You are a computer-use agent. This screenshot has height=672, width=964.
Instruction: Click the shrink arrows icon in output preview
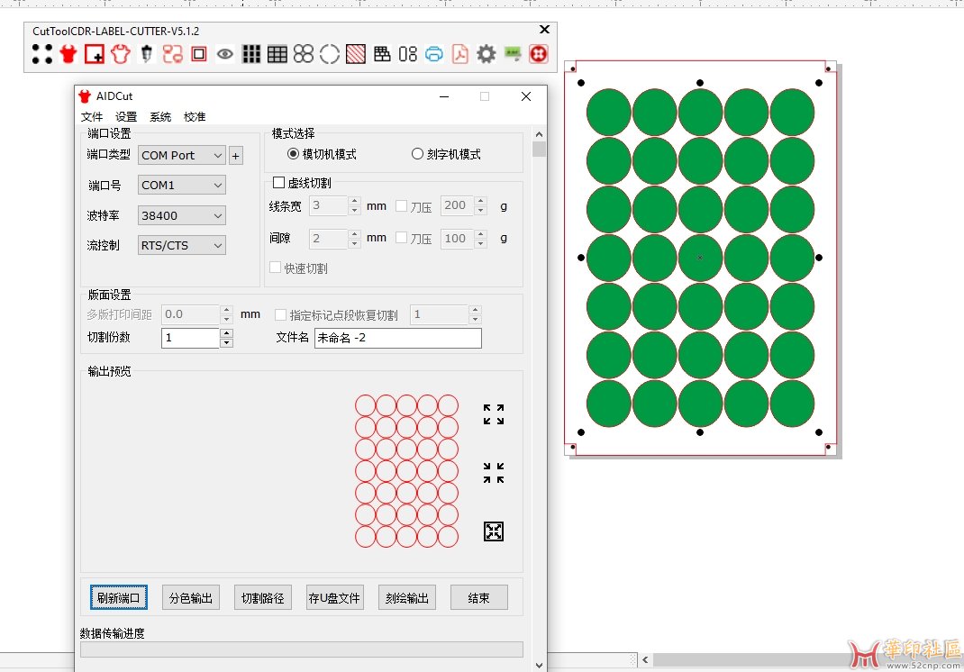pos(494,473)
